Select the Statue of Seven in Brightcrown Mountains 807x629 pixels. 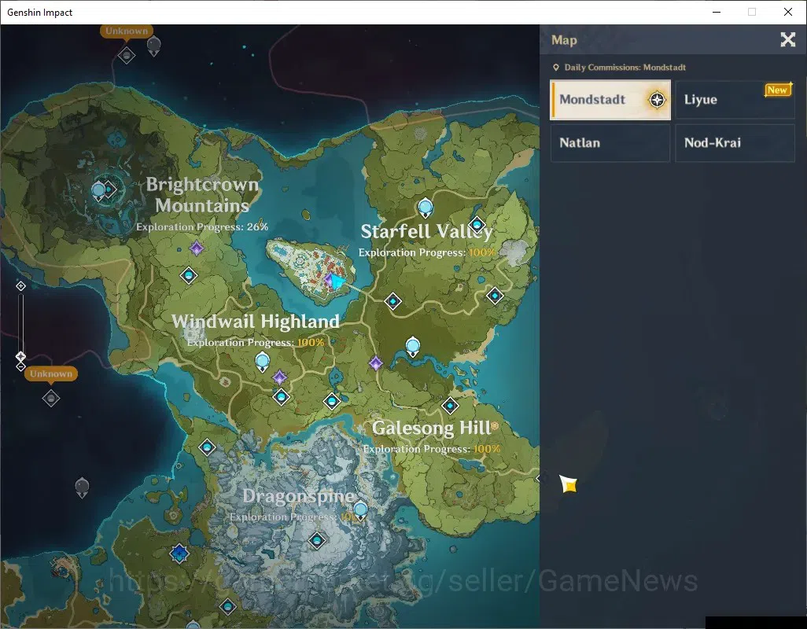[98, 191]
